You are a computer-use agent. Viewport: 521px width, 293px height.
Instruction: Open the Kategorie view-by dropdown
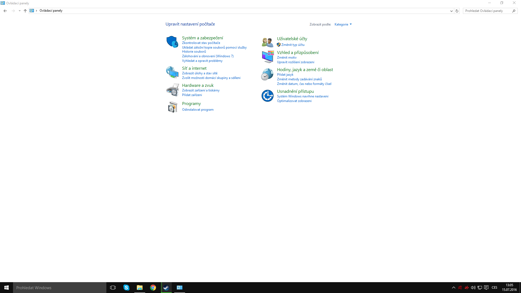(x=343, y=24)
